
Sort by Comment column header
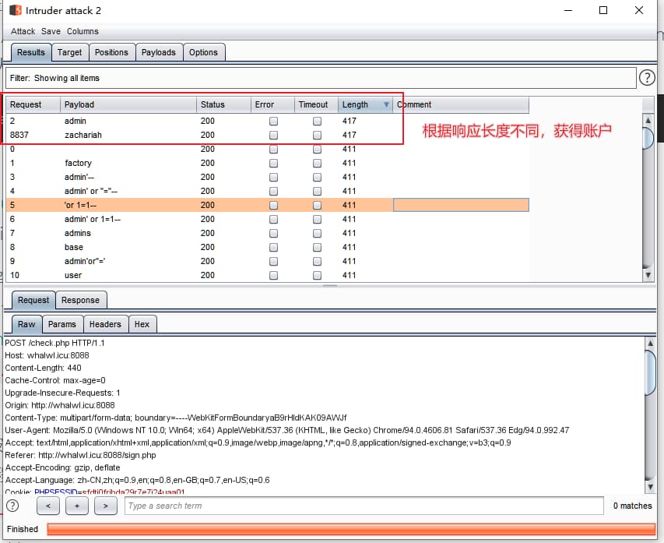click(461, 104)
